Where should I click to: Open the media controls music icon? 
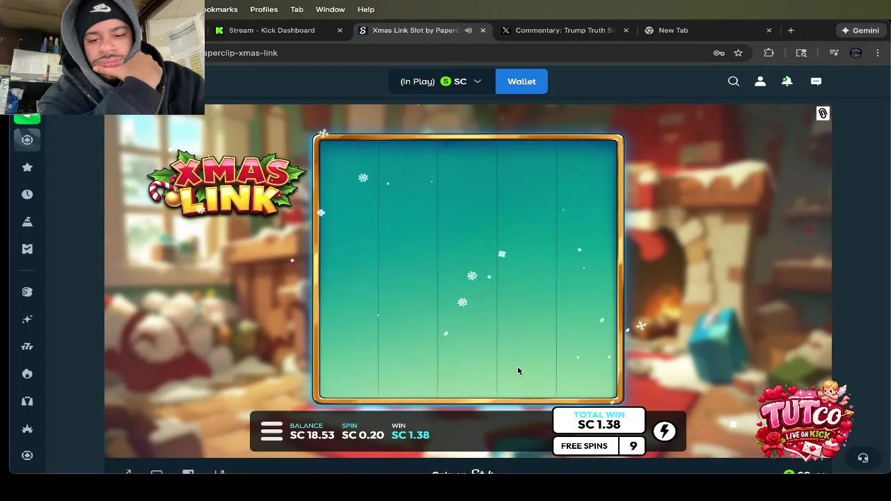click(834, 53)
